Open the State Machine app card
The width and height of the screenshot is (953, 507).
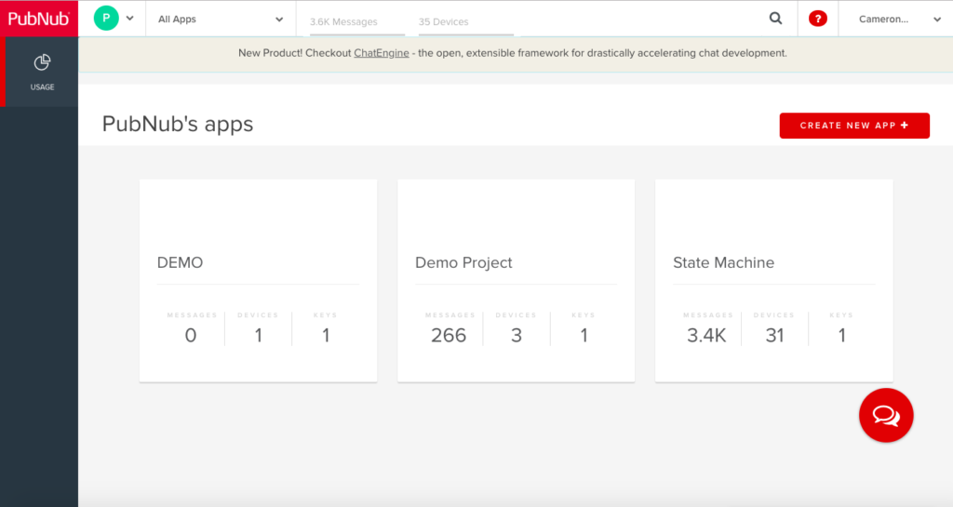click(773, 263)
